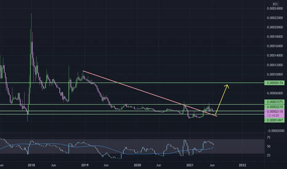Select the 0.00002219 price level label

[275, 107]
